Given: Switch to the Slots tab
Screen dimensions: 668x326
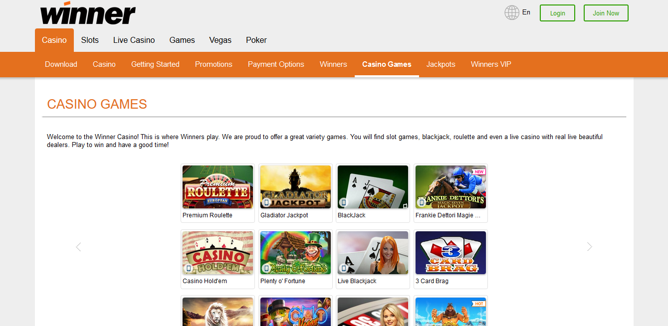Looking at the screenshot, I should (90, 40).
